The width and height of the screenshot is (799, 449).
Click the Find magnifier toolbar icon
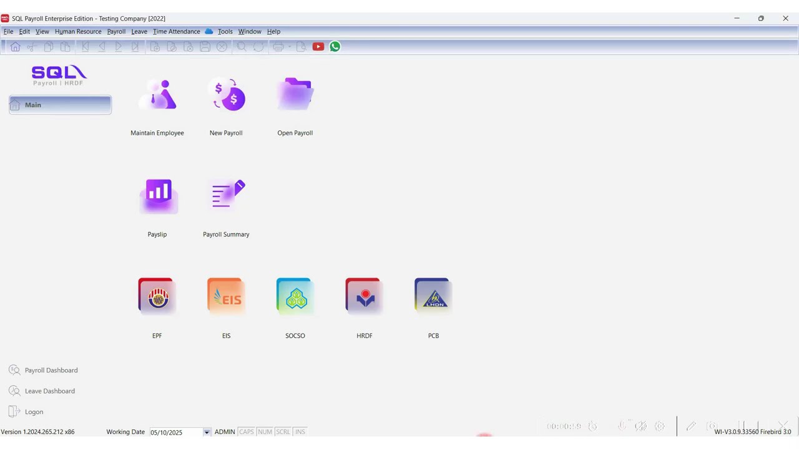242,47
